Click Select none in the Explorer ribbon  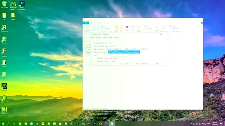pos(174,29)
